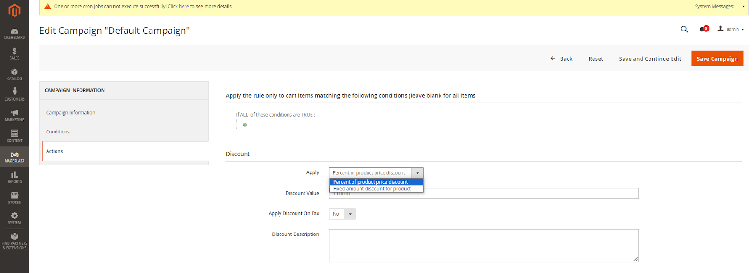Screen dimensions: 753x273
Task: Select Fixed amount discount for product option
Action: click(x=372, y=189)
